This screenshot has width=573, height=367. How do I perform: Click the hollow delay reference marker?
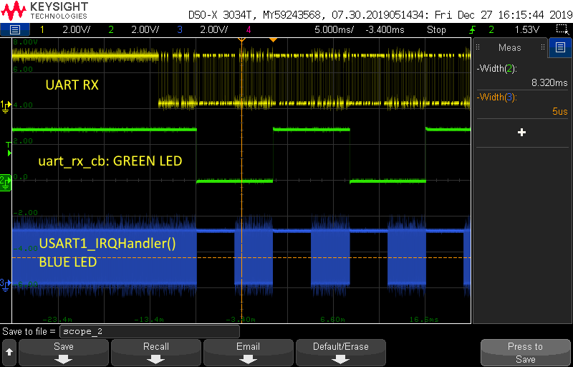pyautogui.click(x=241, y=39)
